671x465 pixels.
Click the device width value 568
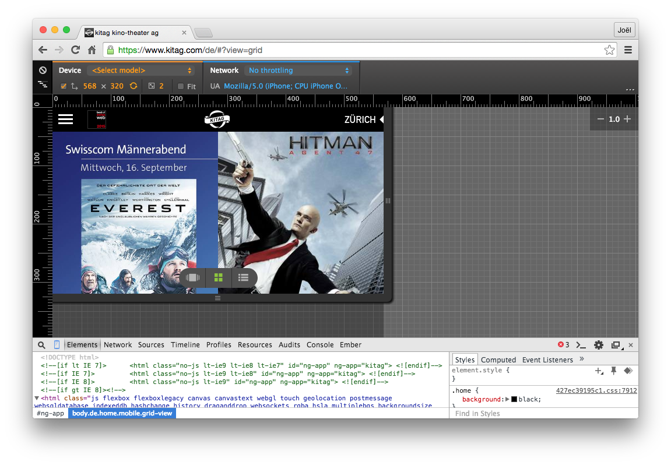click(x=90, y=86)
